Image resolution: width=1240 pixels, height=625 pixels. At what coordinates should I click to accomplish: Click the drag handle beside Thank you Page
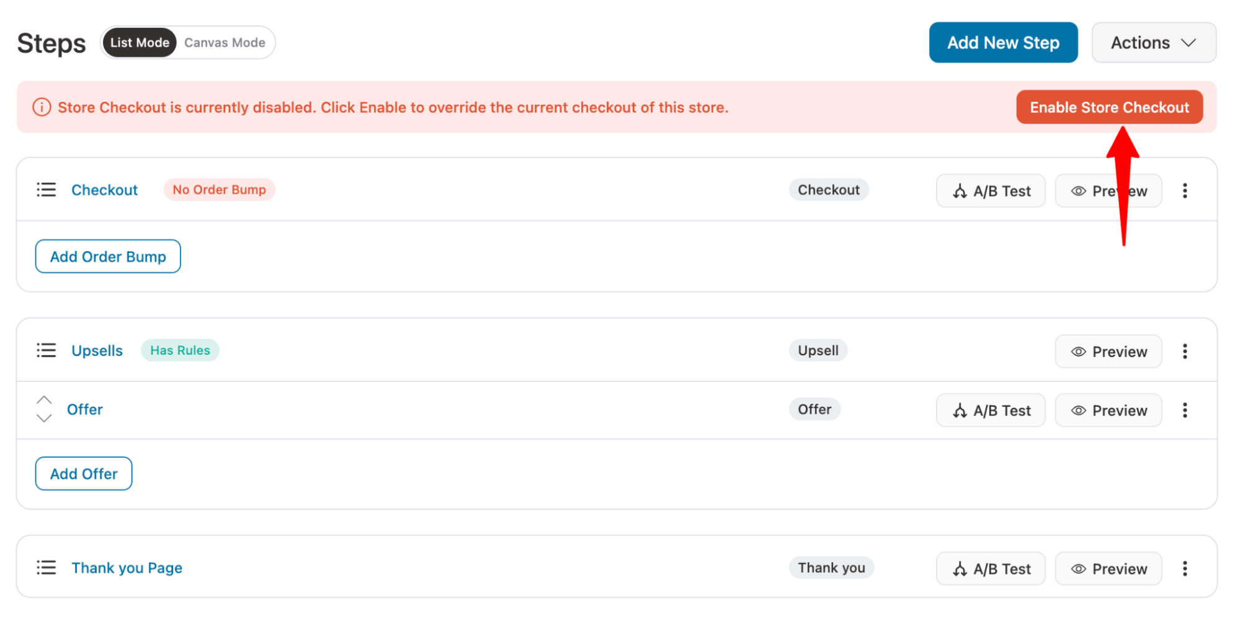46,568
